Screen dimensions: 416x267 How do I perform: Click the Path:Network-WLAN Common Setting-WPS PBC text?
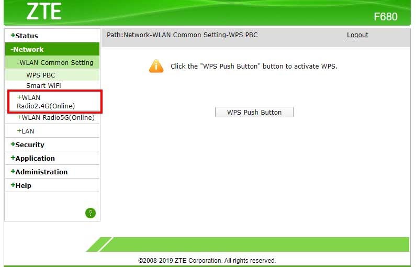tap(182, 35)
